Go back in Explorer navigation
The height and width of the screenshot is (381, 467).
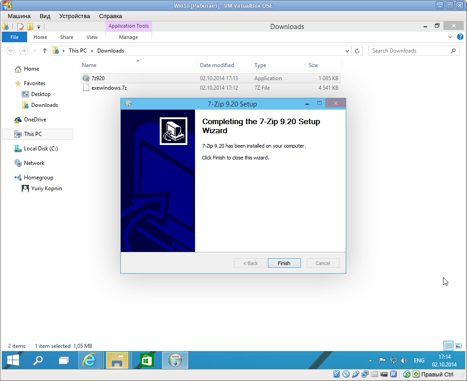coord(11,51)
